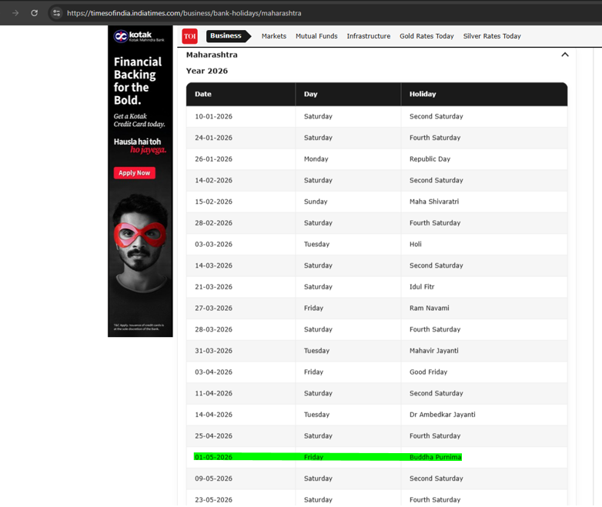Viewport: 602px width, 507px height.
Task: Select the date 14-03-2026
Action: pyautogui.click(x=213, y=265)
